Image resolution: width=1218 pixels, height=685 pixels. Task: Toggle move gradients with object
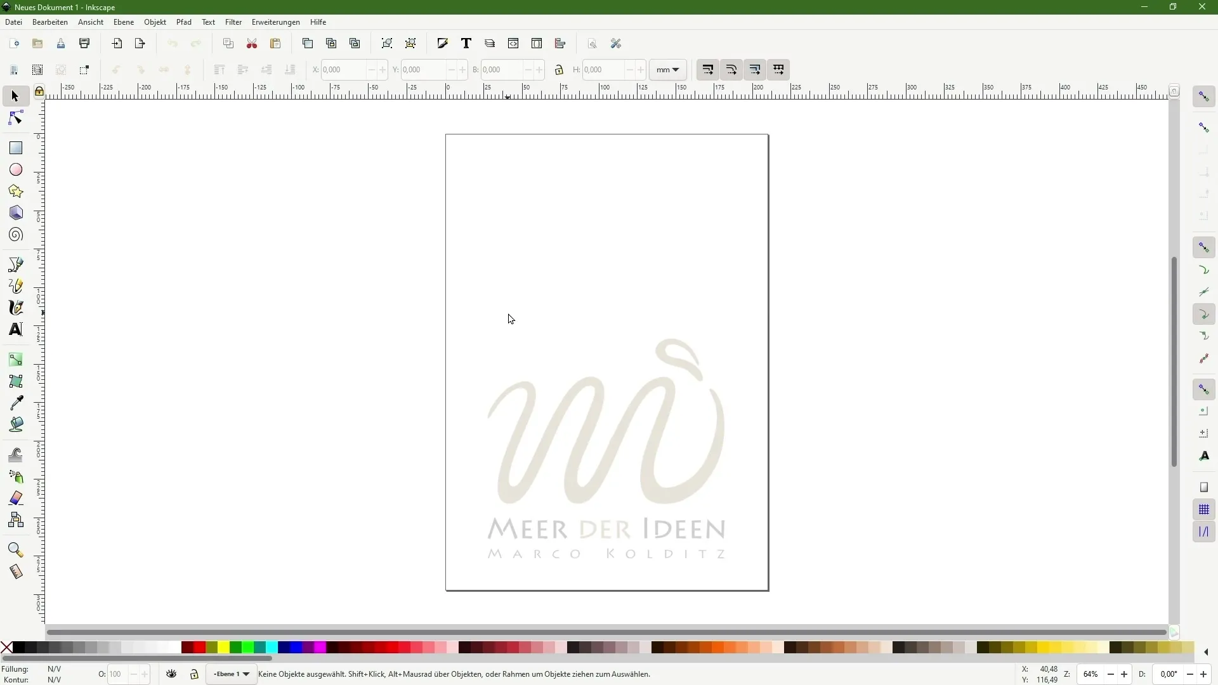(755, 70)
